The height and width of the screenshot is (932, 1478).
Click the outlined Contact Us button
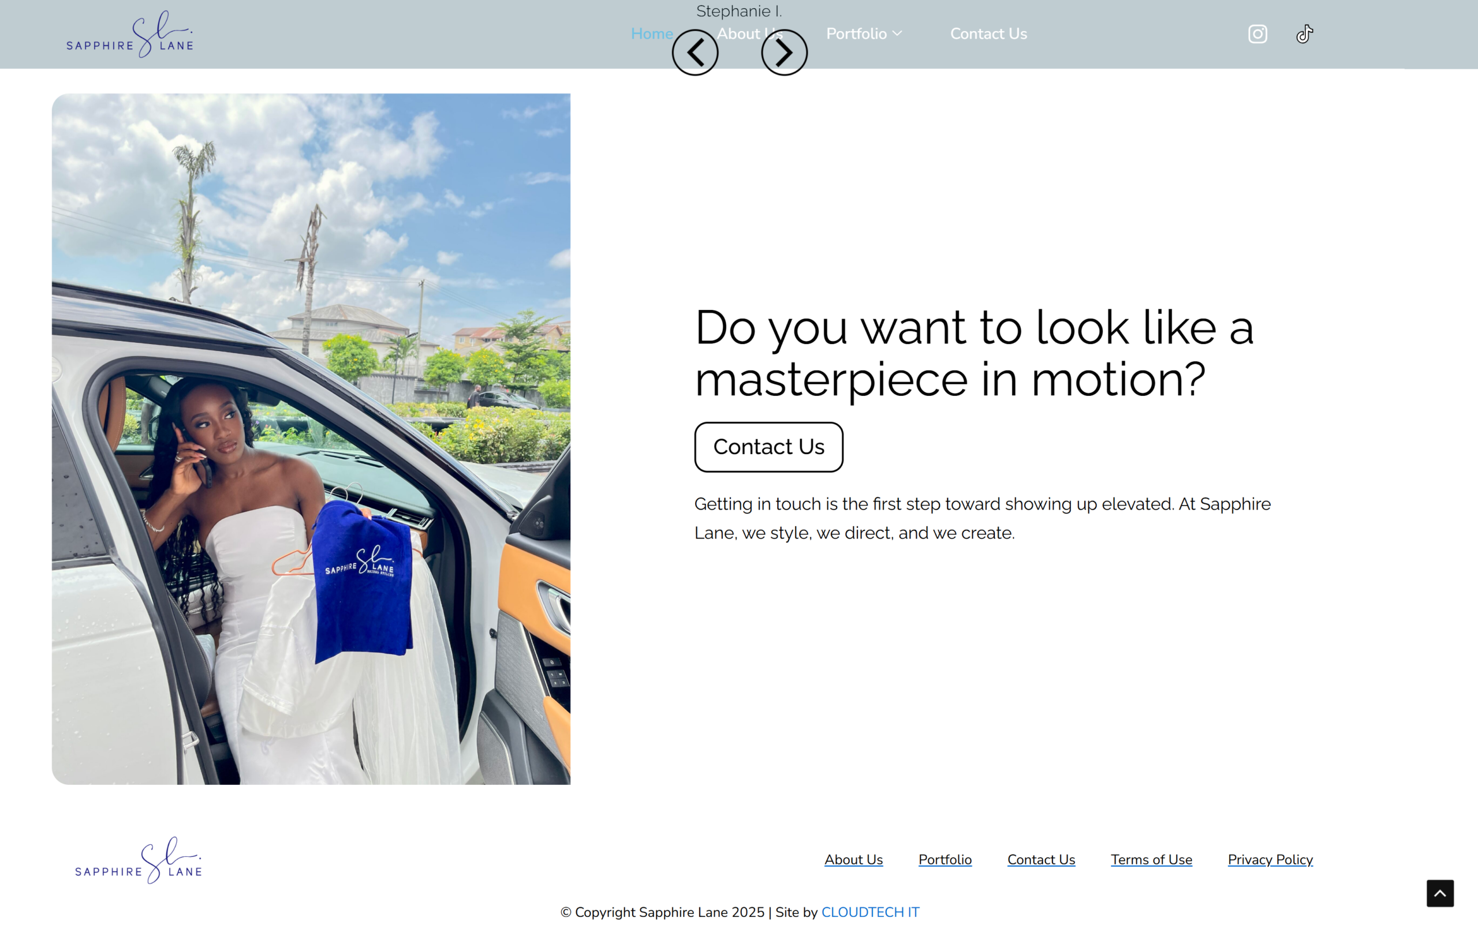click(768, 447)
